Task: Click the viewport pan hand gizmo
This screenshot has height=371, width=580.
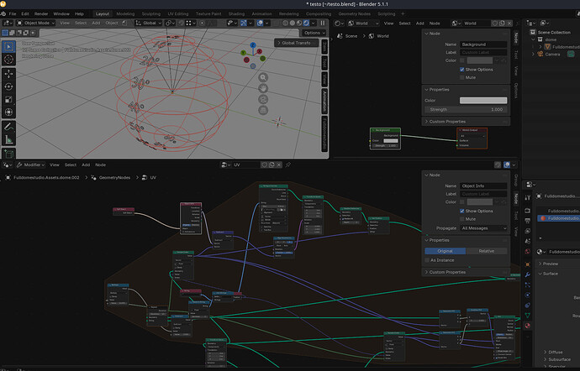Action: 263,89
